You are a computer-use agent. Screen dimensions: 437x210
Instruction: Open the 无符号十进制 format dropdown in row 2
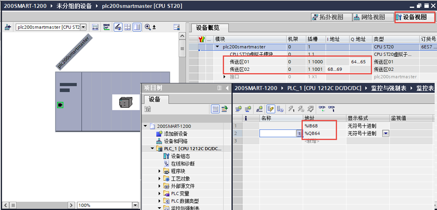(385, 134)
